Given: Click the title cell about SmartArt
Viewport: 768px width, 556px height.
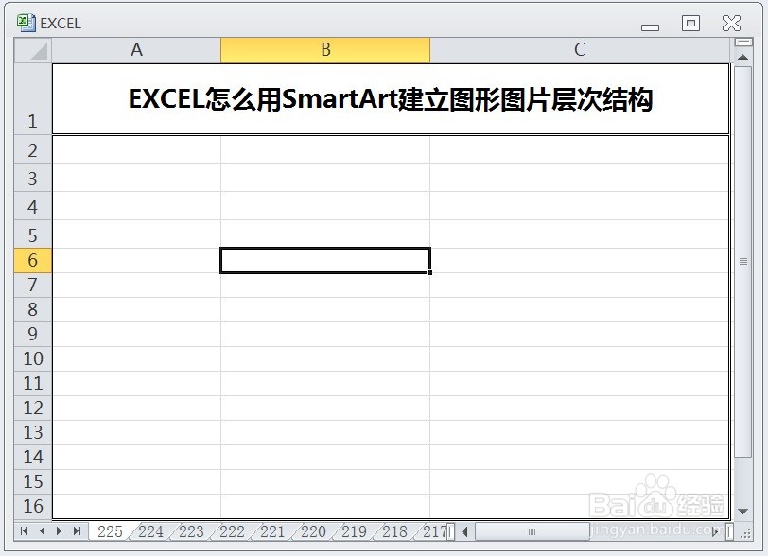Looking at the screenshot, I should point(391,99).
